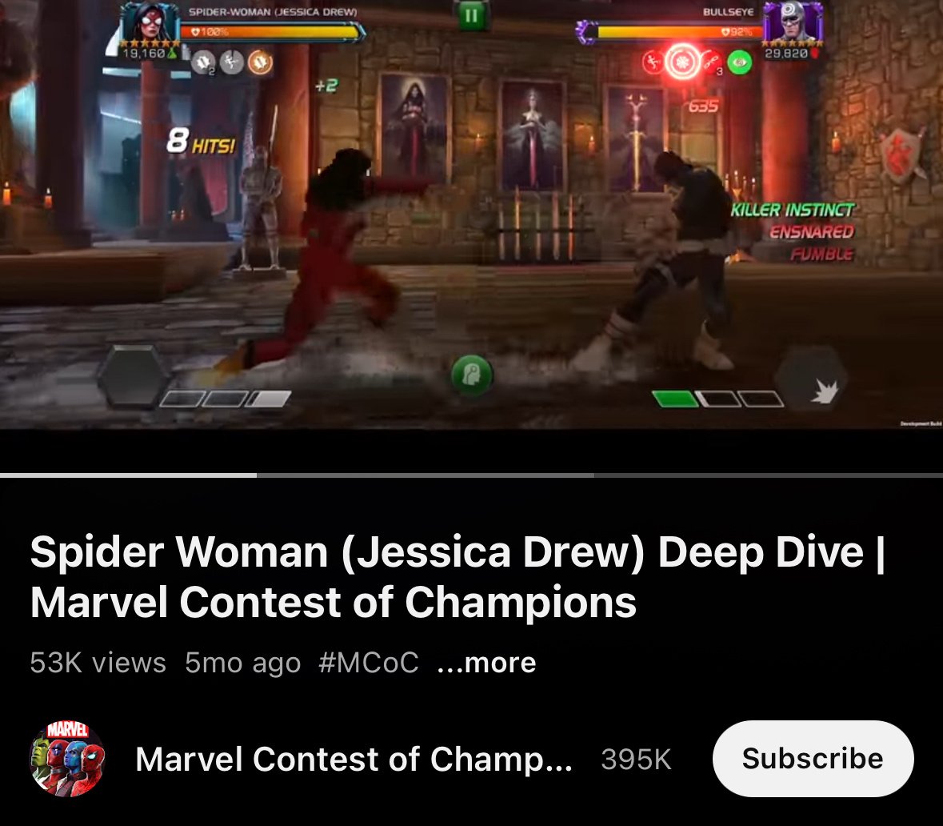The height and width of the screenshot is (826, 943).
Task: Tap Bullseye champion portrait
Action: point(793,22)
